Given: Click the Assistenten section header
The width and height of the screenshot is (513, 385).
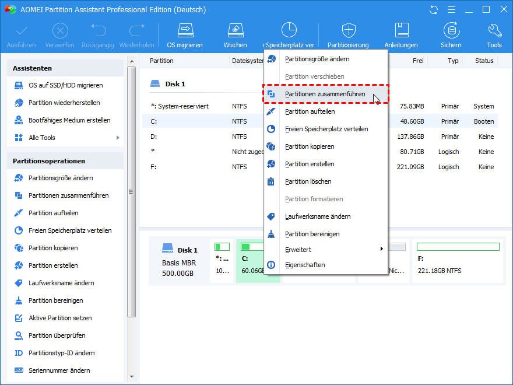Looking at the screenshot, I should [65, 68].
